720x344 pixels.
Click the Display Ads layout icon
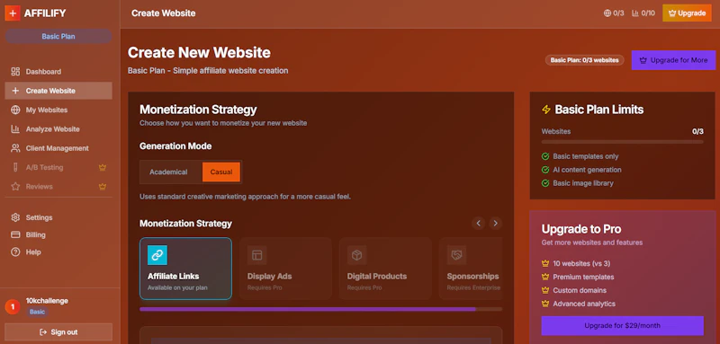pos(257,255)
